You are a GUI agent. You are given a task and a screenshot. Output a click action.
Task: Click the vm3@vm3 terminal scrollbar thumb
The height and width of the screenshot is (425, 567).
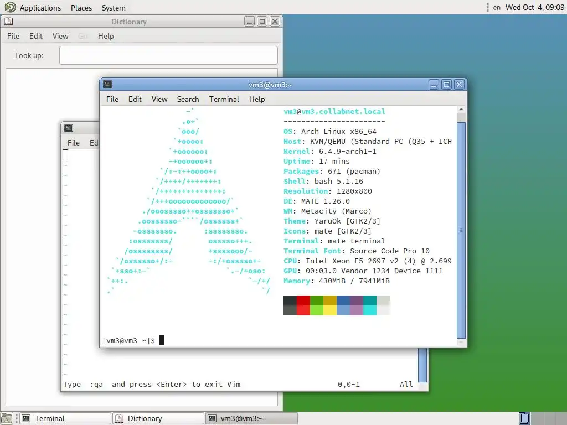point(461,230)
